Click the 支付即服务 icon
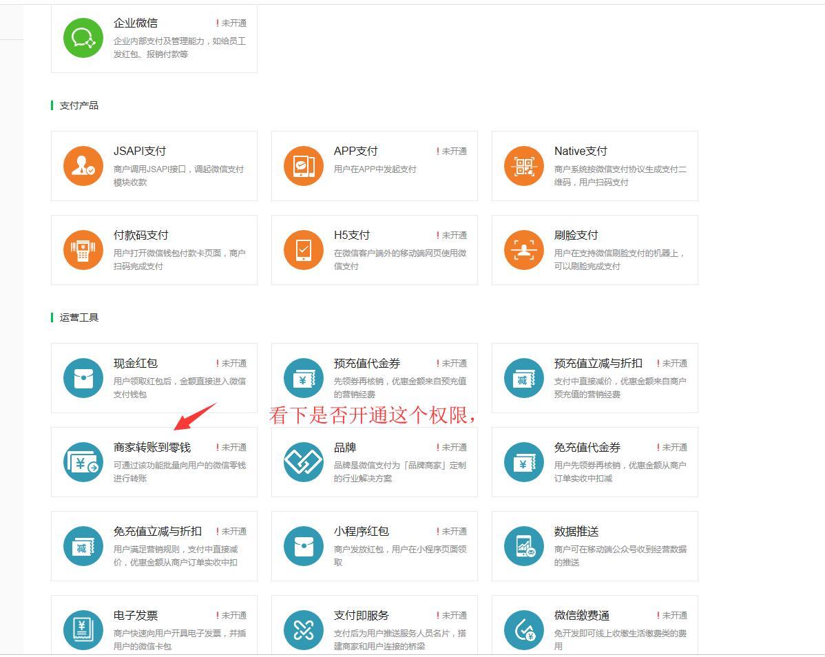The height and width of the screenshot is (657, 825). pyautogui.click(x=304, y=630)
